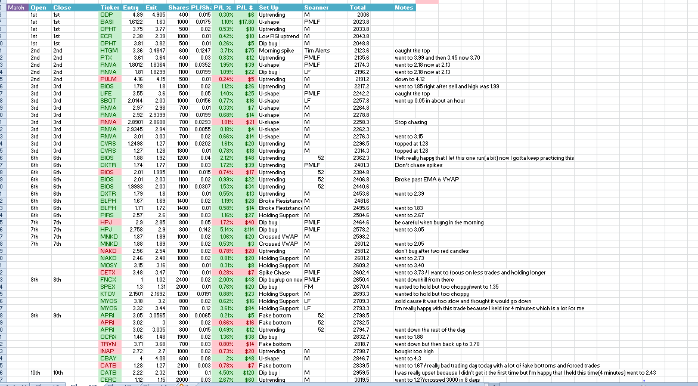
Task: Select the BASI ticker cell
Action: [110, 22]
